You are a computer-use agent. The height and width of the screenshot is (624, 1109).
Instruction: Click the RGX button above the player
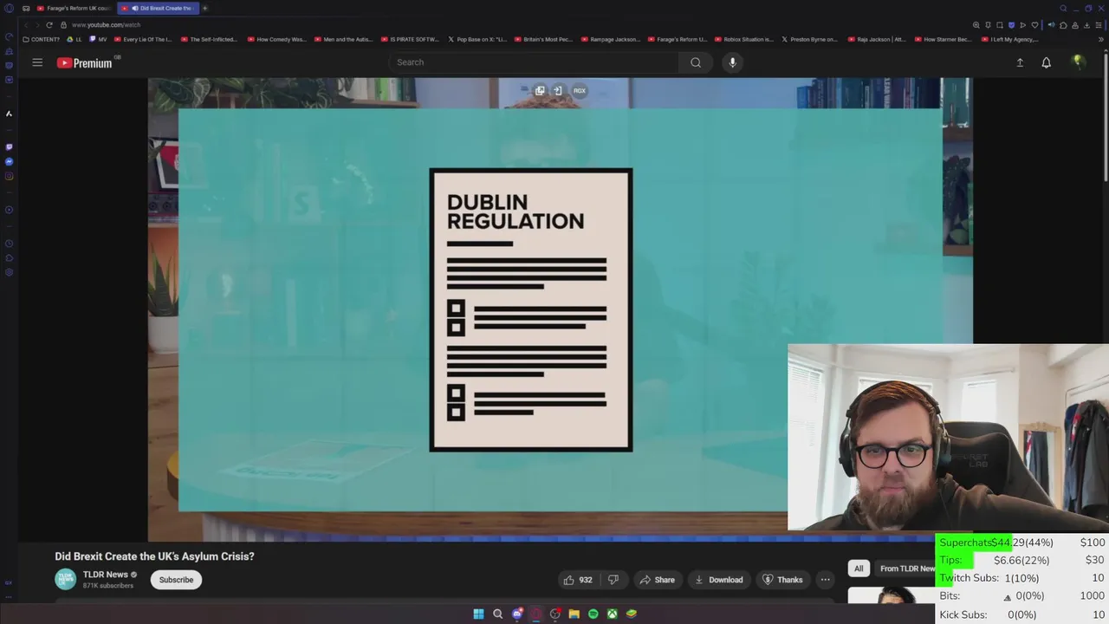tap(580, 90)
